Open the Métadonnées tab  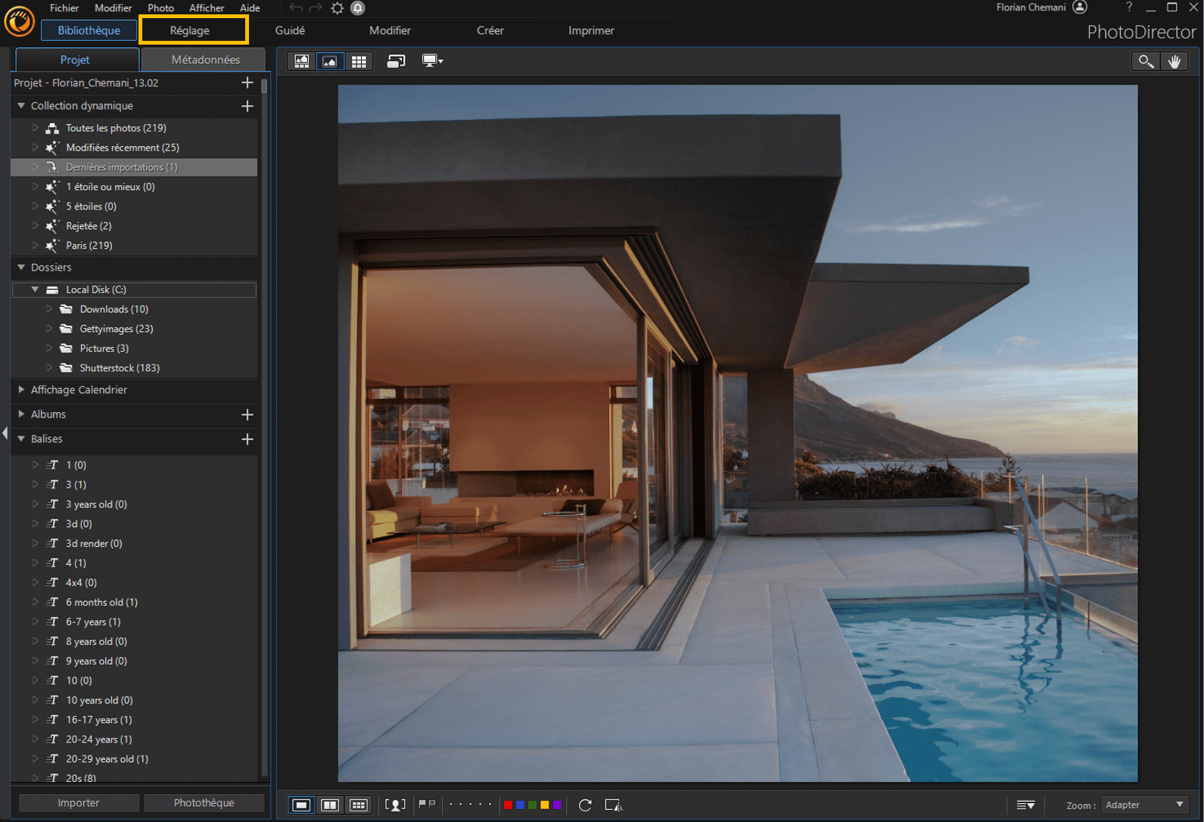205,60
